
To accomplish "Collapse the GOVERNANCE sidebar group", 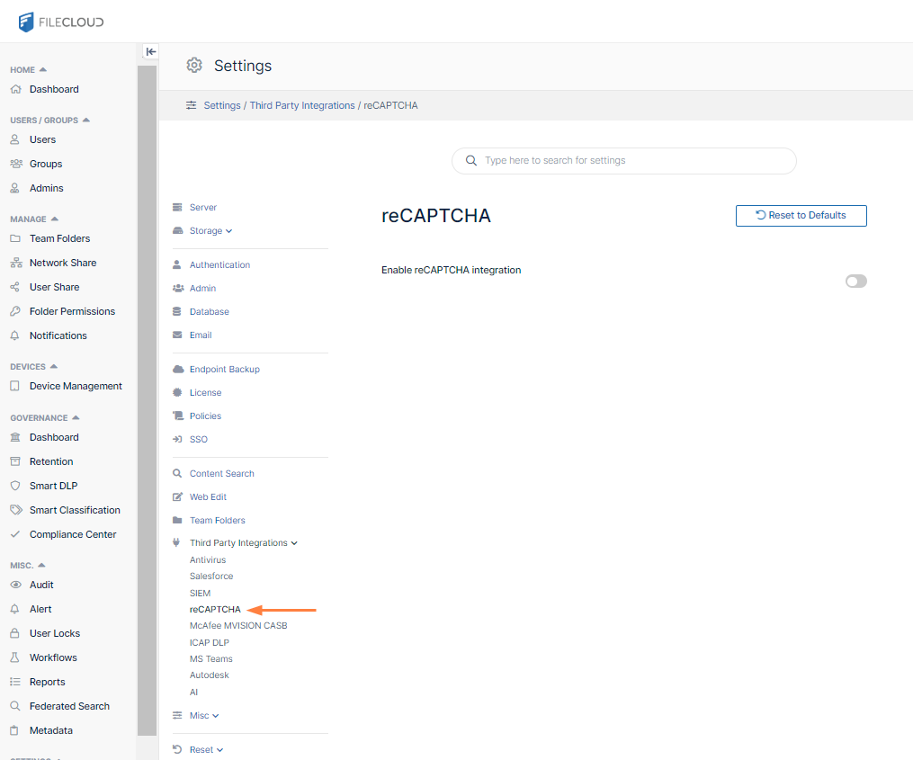I will (x=45, y=417).
